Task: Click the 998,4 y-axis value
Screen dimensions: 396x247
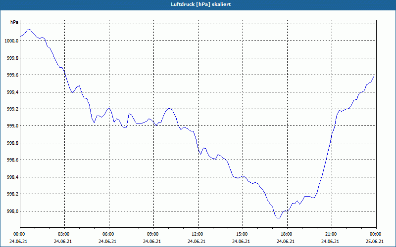Action: 13,177
